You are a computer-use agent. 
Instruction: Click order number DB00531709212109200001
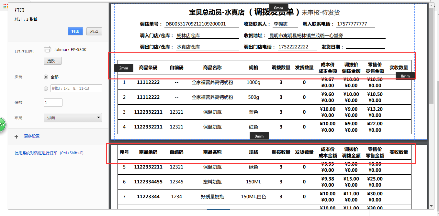(196, 24)
